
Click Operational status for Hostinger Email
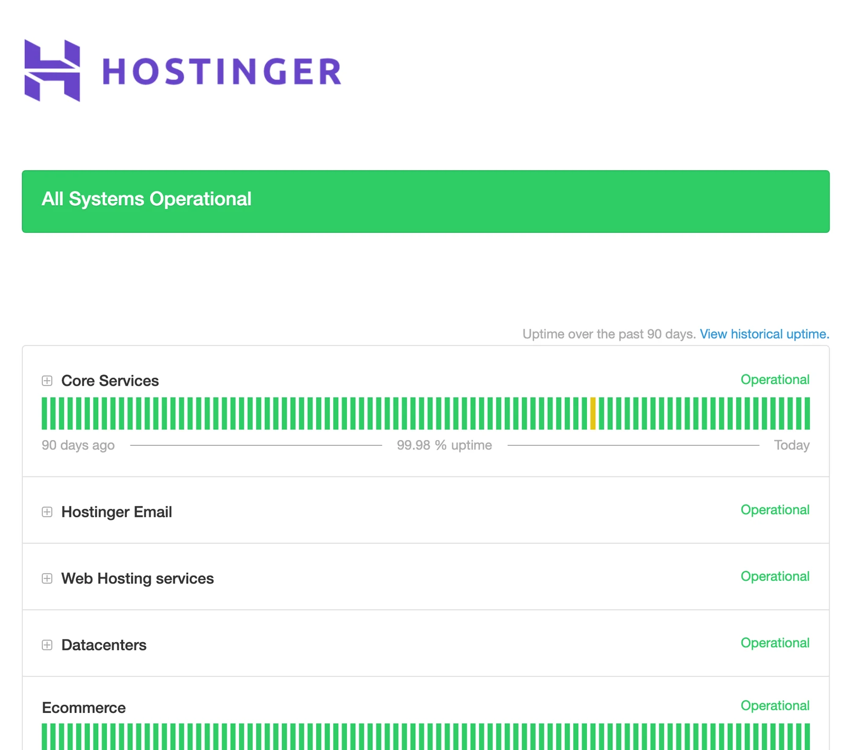(x=775, y=510)
